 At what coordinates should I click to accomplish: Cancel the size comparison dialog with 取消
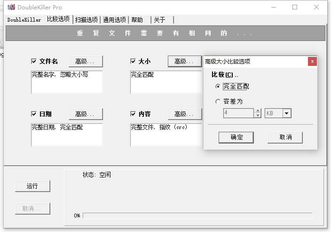coord(285,137)
